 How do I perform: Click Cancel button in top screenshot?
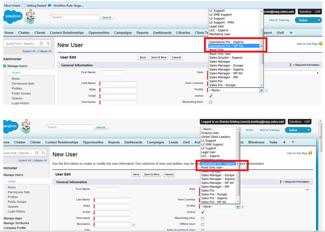click(x=176, y=57)
